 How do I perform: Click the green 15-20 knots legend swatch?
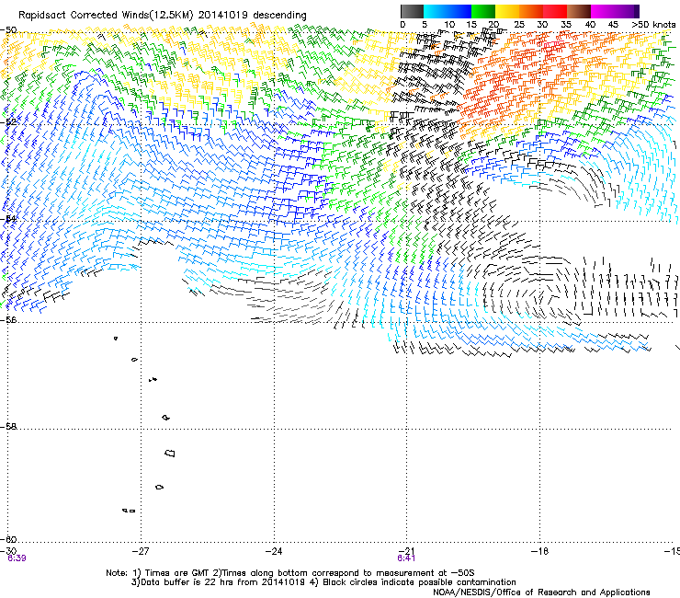coord(482,11)
